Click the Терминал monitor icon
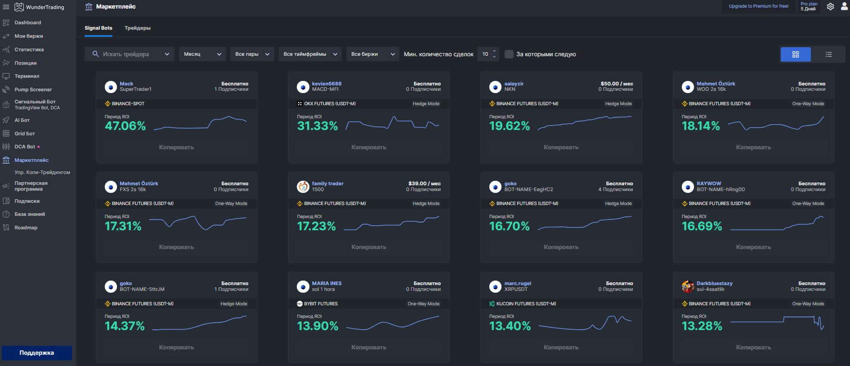The height and width of the screenshot is (366, 850). click(x=6, y=76)
